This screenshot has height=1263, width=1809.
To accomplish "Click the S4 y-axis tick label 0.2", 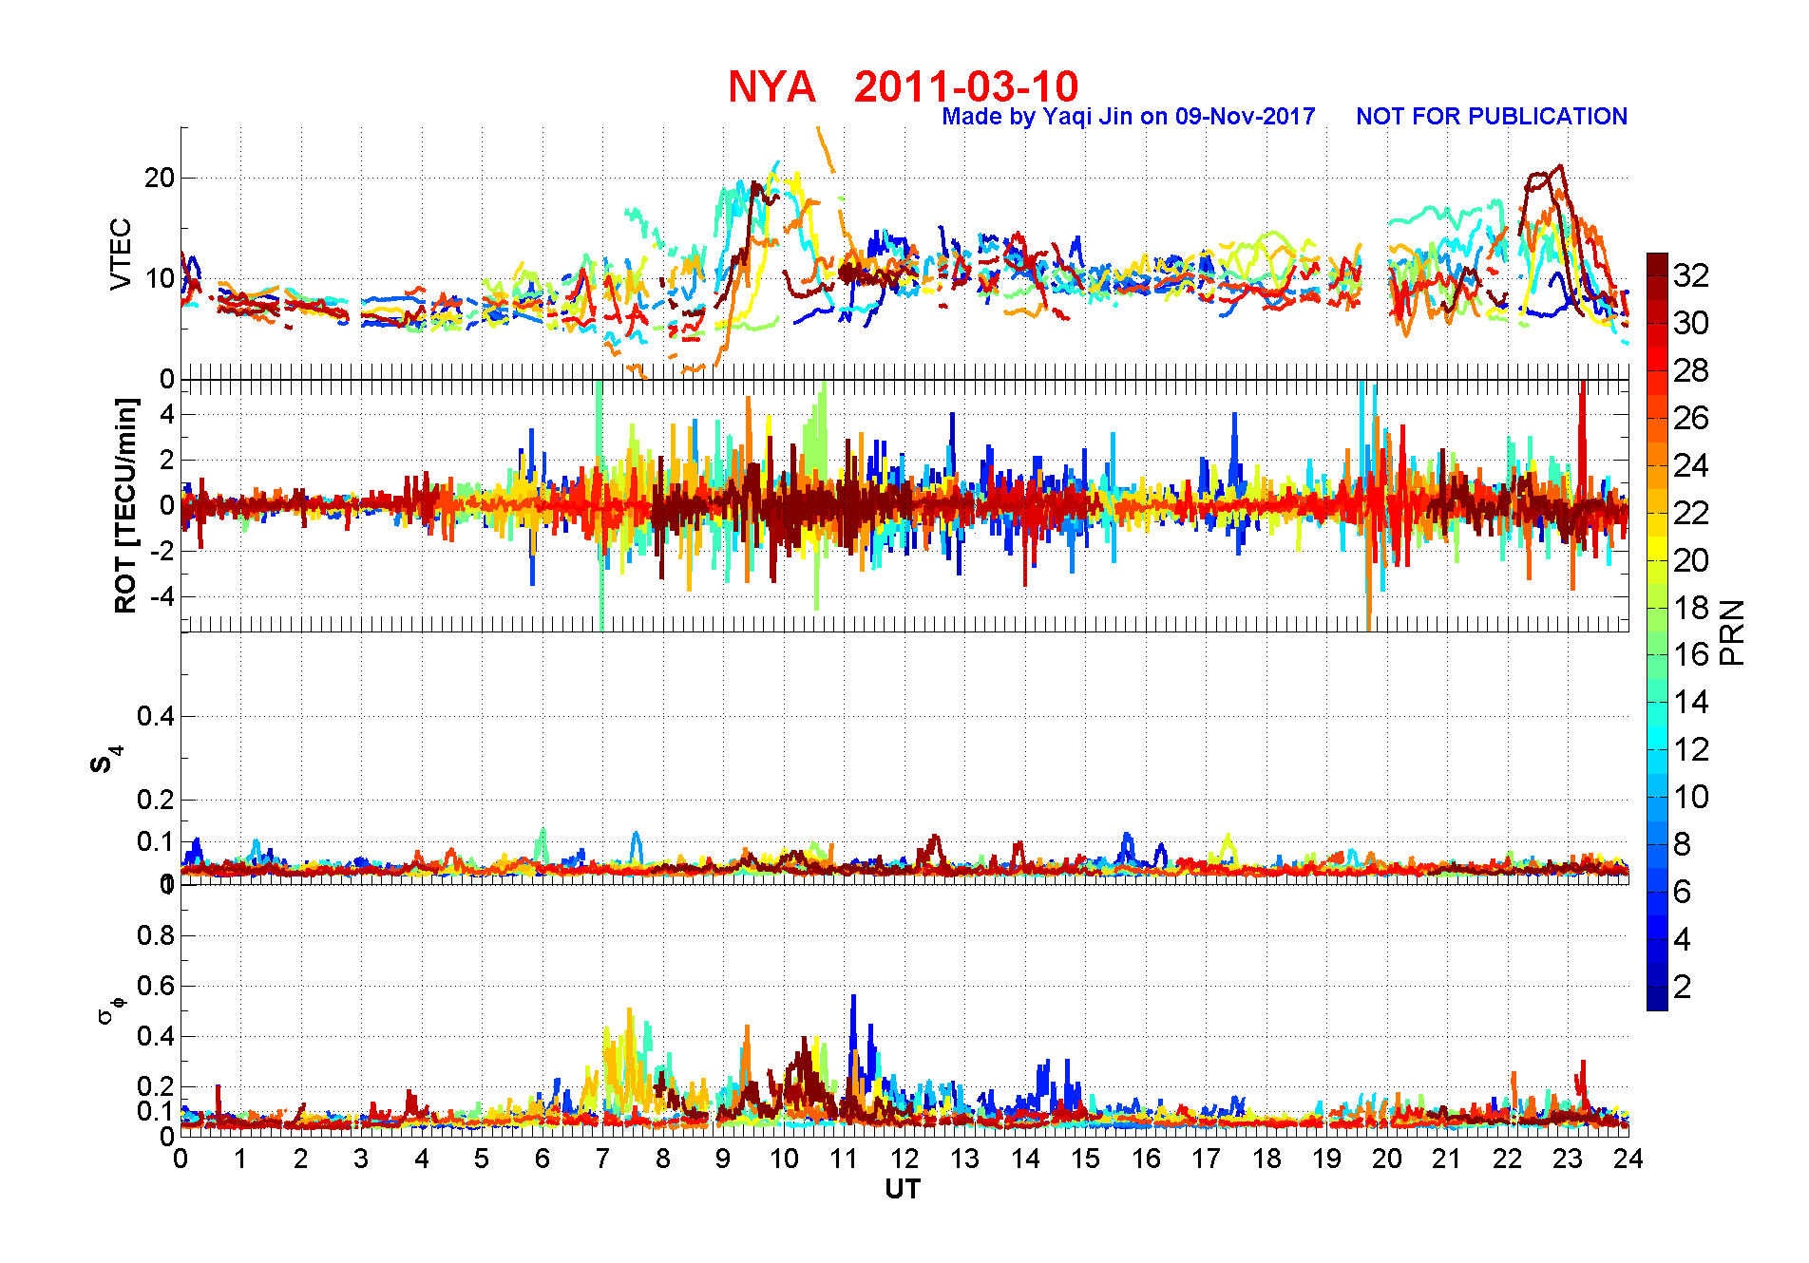I will click(156, 800).
